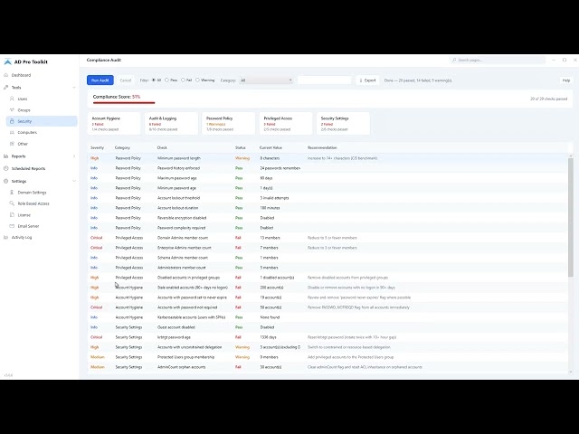The width and height of the screenshot is (579, 434).
Task: Sort by the Recommendation column header
Action: click(322, 147)
